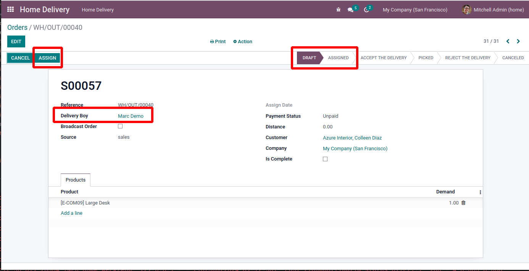The height and width of the screenshot is (271, 529).
Task: Toggle the Is Complete checkbox
Action: pos(325,159)
